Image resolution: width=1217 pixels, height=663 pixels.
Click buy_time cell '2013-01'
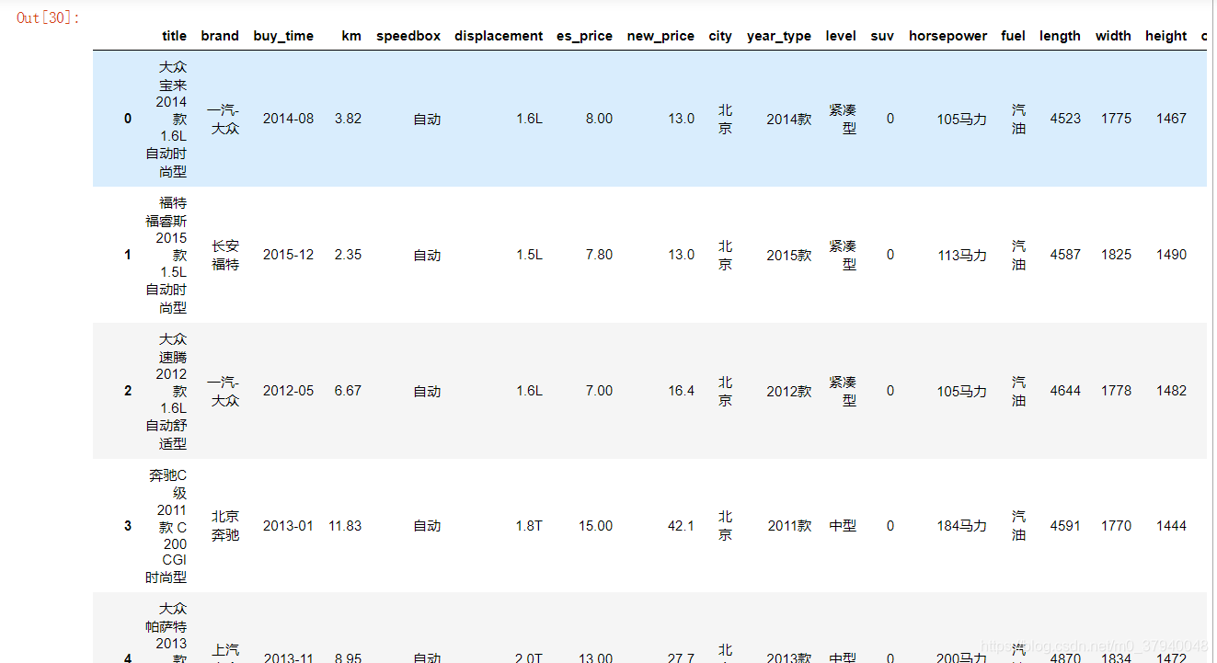(x=288, y=526)
